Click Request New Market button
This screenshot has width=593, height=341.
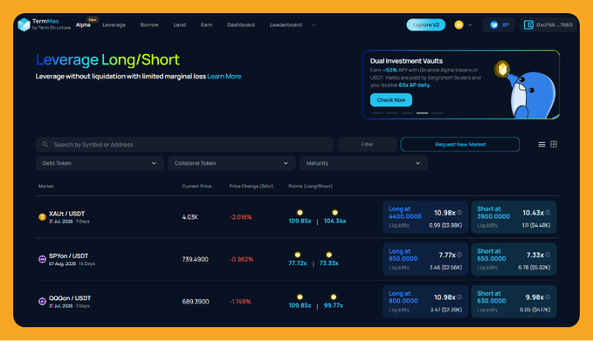point(460,144)
